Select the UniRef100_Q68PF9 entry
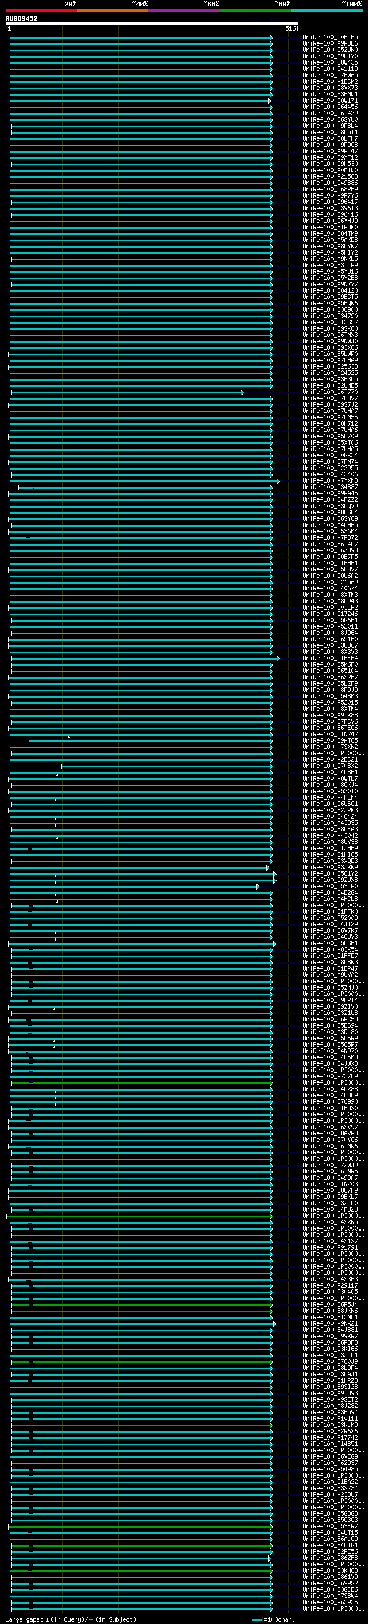This screenshot has width=368, height=1624. (x=330, y=190)
